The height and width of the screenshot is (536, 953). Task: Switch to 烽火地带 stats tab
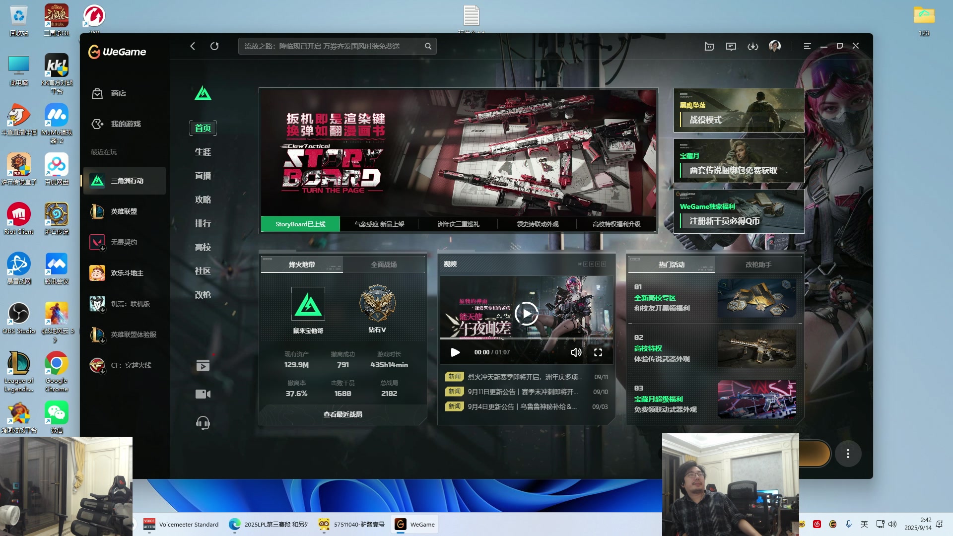[x=302, y=265]
